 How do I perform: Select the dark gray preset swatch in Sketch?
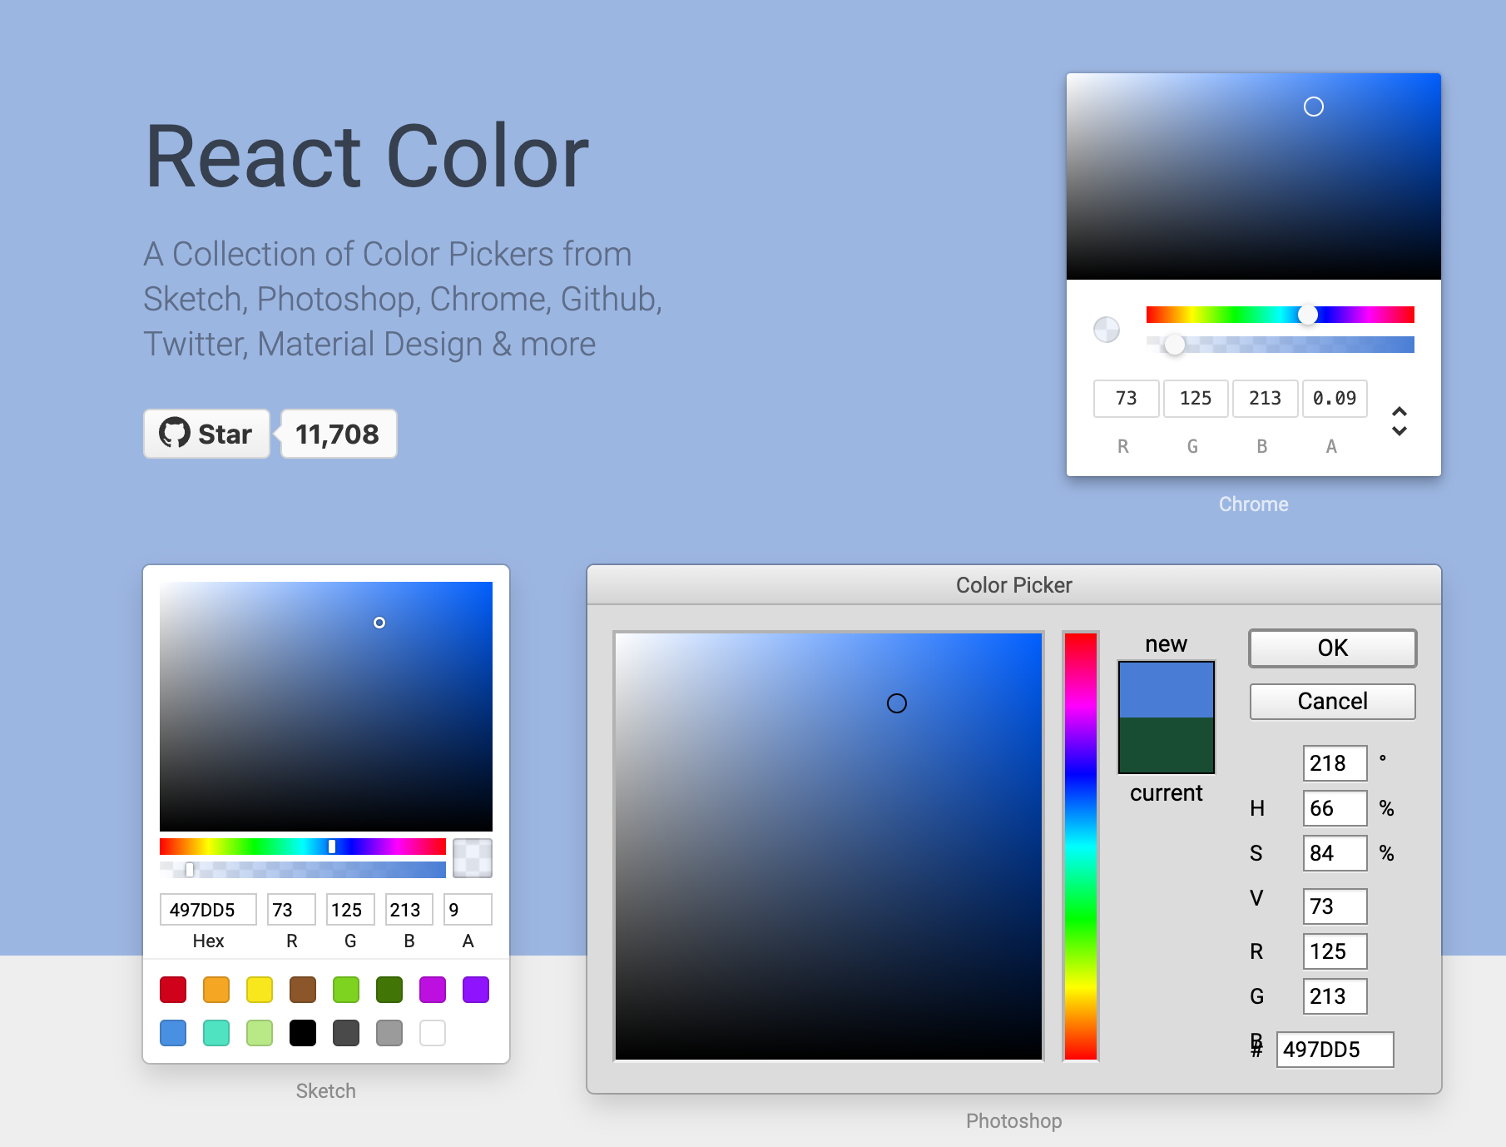pos(346,1033)
